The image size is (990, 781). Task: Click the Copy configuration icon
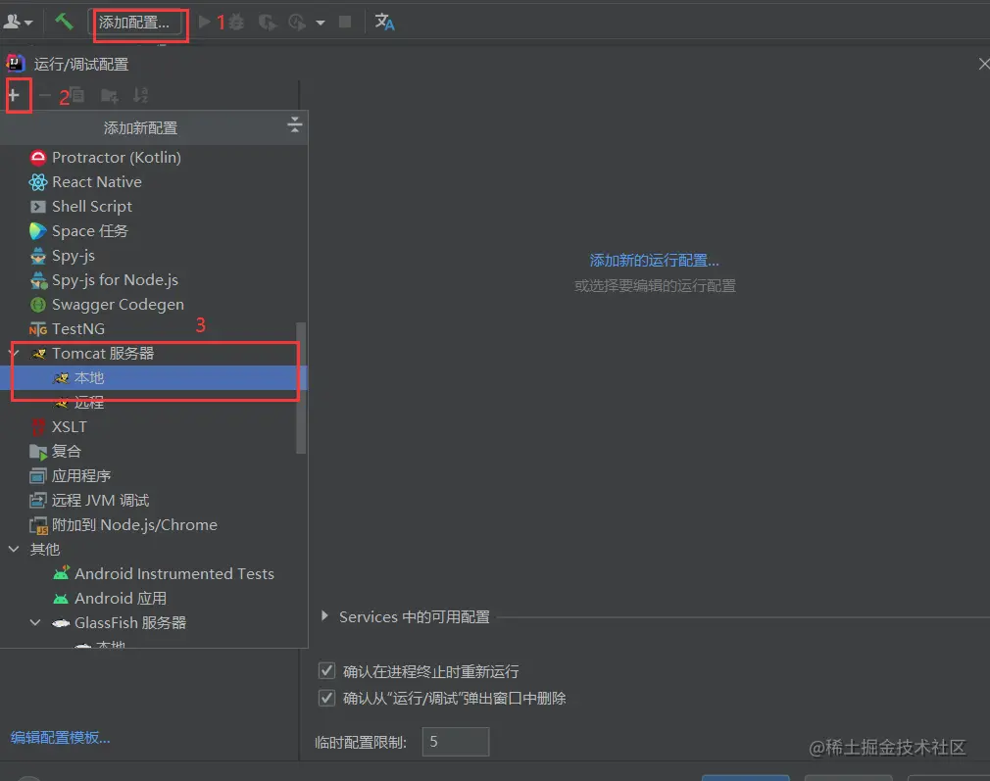[77, 95]
